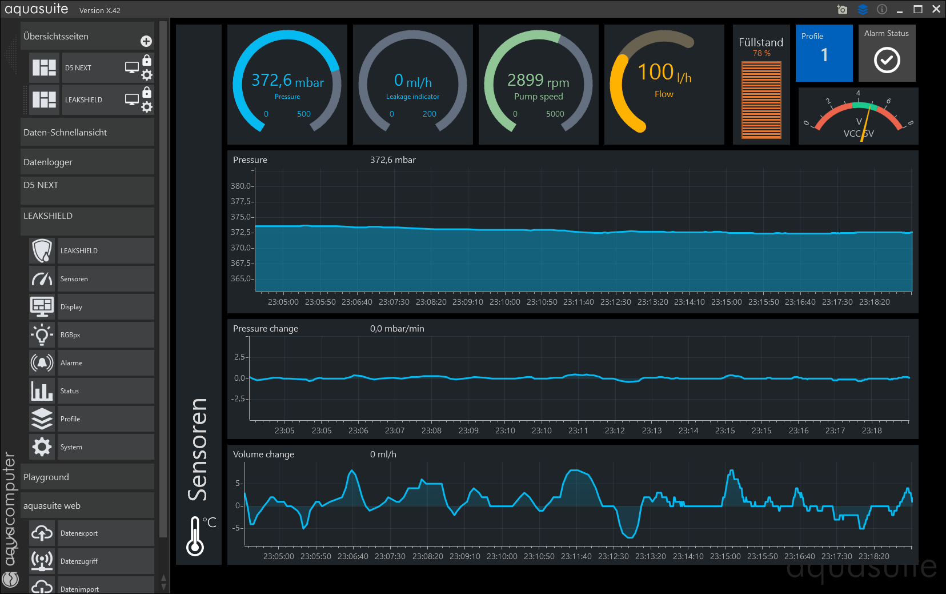Open the Display monitor icon entry
Screen dimensions: 946x594
coord(42,307)
